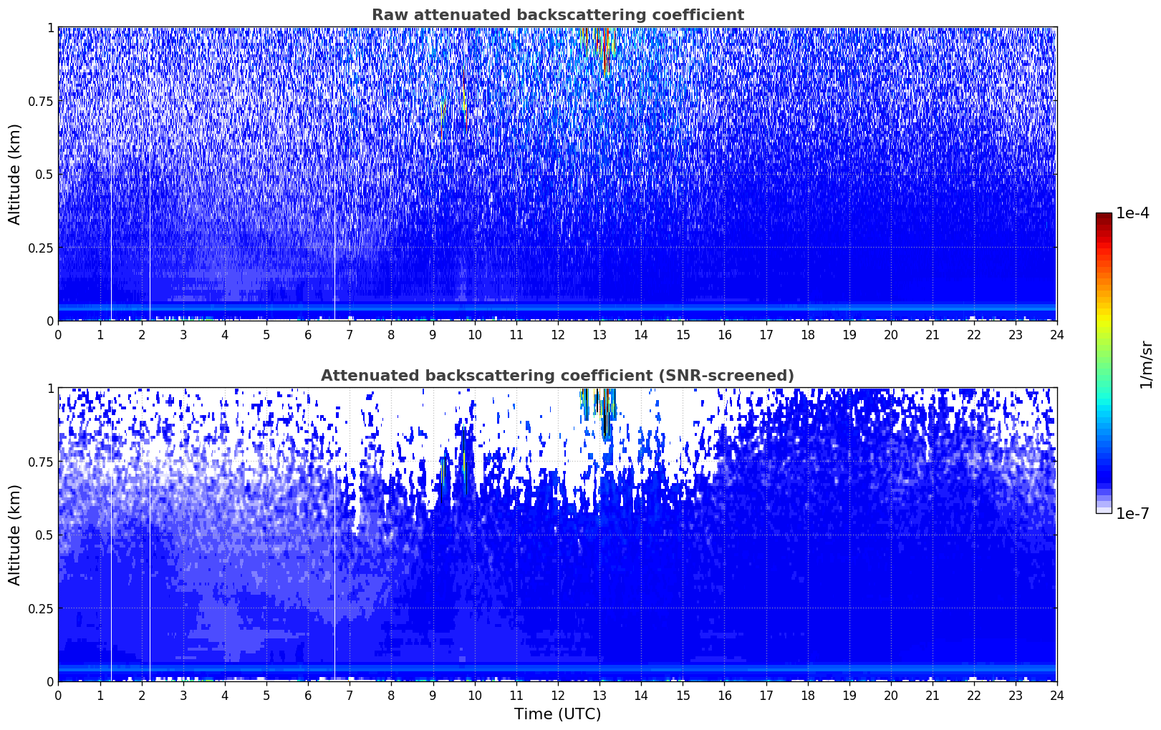Screen dimensions: 1161x730
Task: Pick the dark red top of the colorbar
Action: coord(1104,218)
